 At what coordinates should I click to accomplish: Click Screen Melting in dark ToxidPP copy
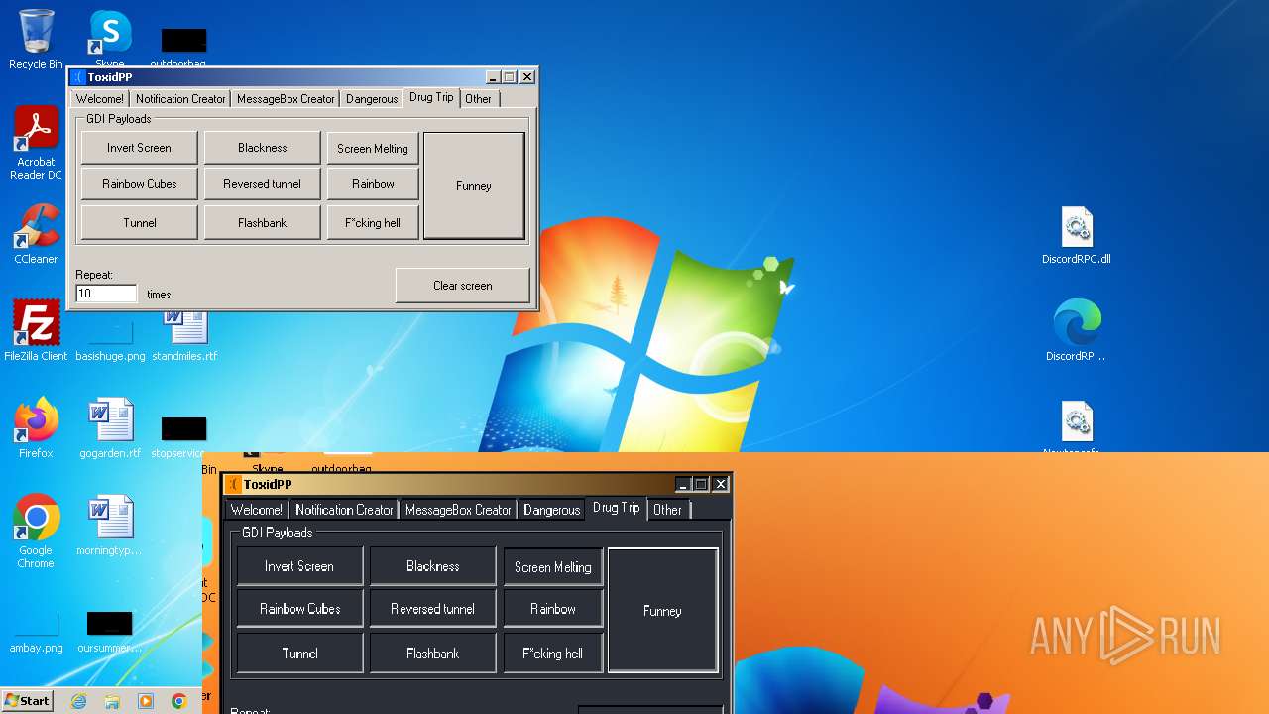tap(553, 567)
